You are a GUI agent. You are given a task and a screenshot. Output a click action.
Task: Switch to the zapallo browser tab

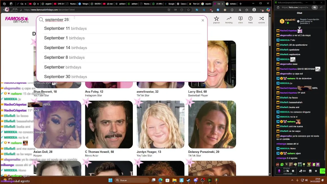coord(207,4)
